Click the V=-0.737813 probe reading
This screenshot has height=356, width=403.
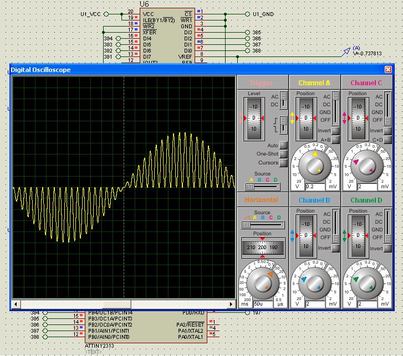click(x=368, y=54)
